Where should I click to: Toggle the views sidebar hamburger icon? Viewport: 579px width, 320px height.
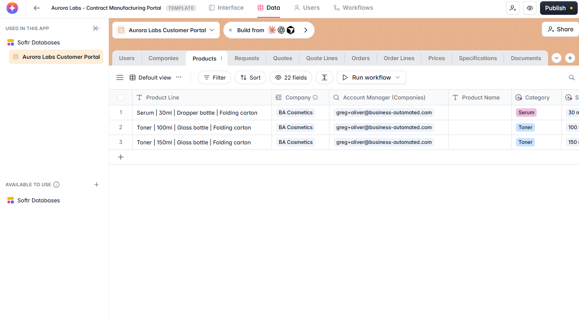click(120, 77)
